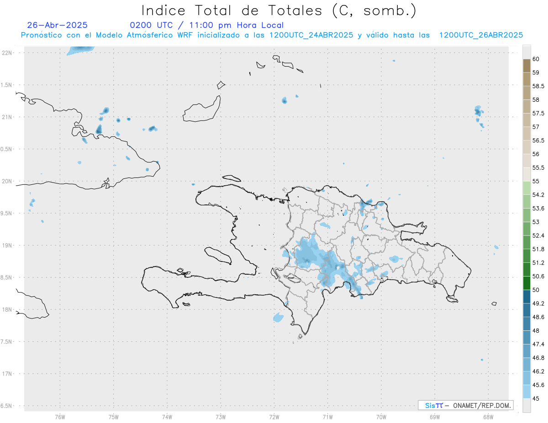548x423 pixels.
Task: Click the "21N" latitude label
Action: 6,117
